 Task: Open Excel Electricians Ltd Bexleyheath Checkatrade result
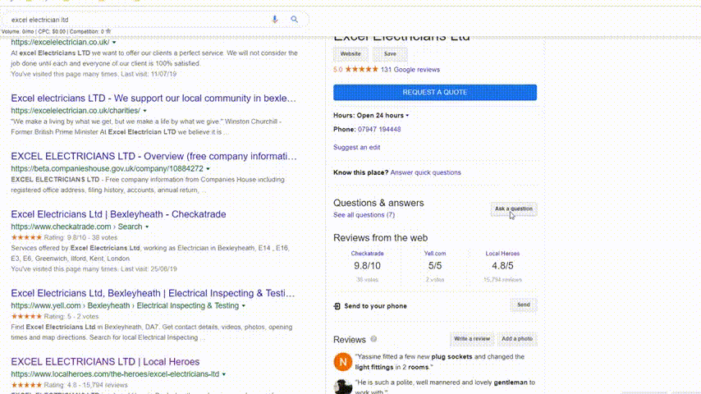[x=118, y=214]
